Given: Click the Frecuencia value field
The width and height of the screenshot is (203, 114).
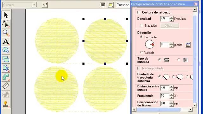Looking at the screenshot, I should tap(165, 96).
